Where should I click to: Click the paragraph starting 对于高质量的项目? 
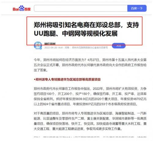click(90, 121)
